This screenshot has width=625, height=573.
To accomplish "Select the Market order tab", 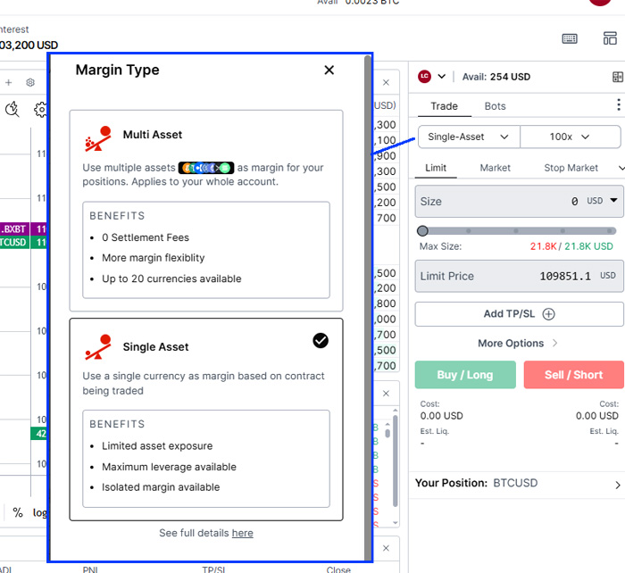I will (495, 168).
